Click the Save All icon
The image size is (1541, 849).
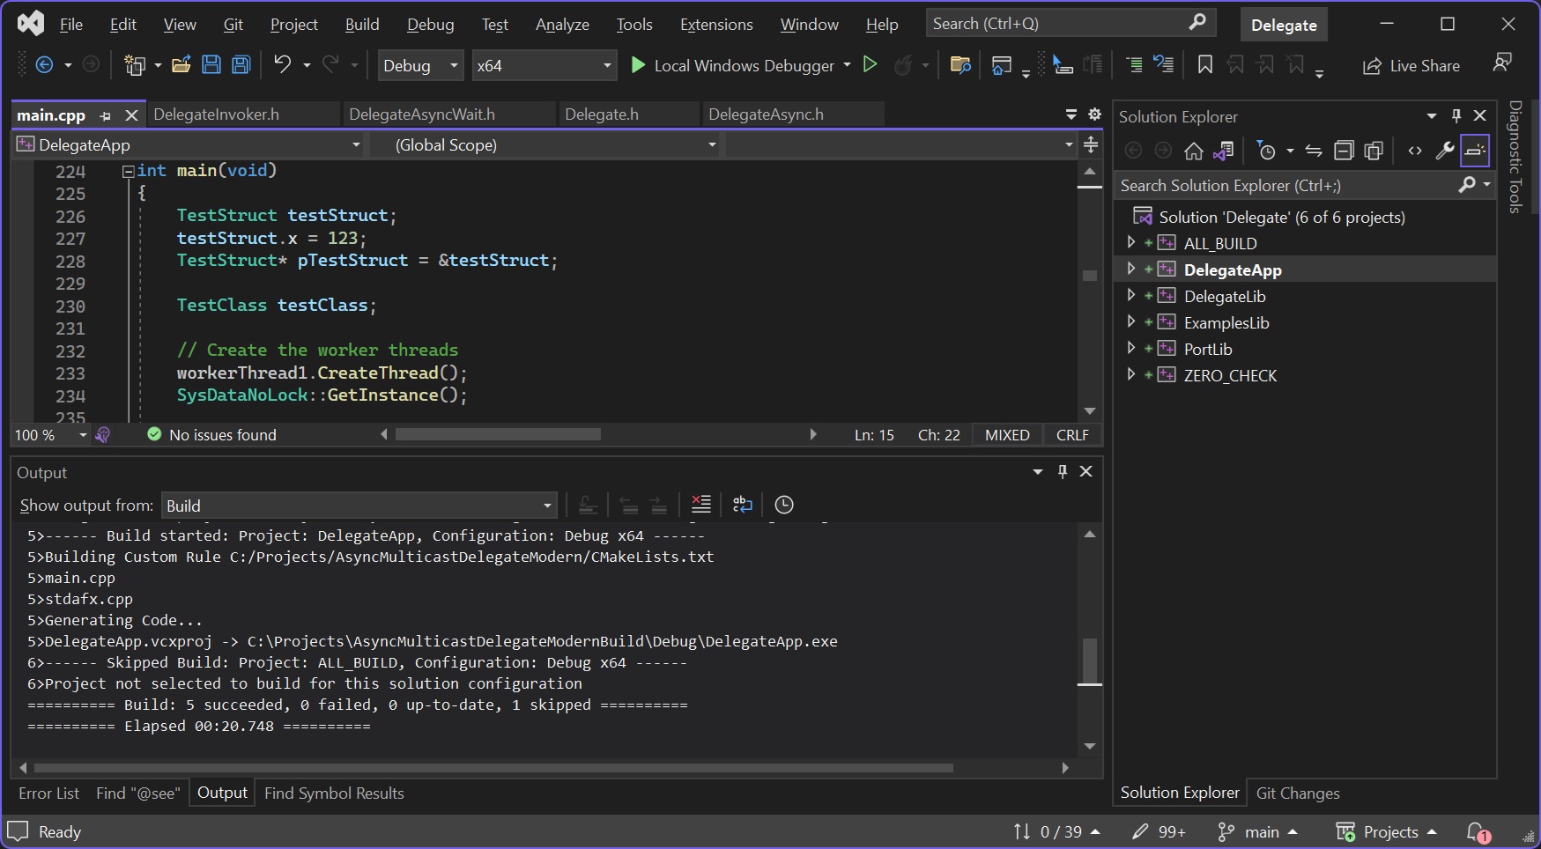click(241, 65)
